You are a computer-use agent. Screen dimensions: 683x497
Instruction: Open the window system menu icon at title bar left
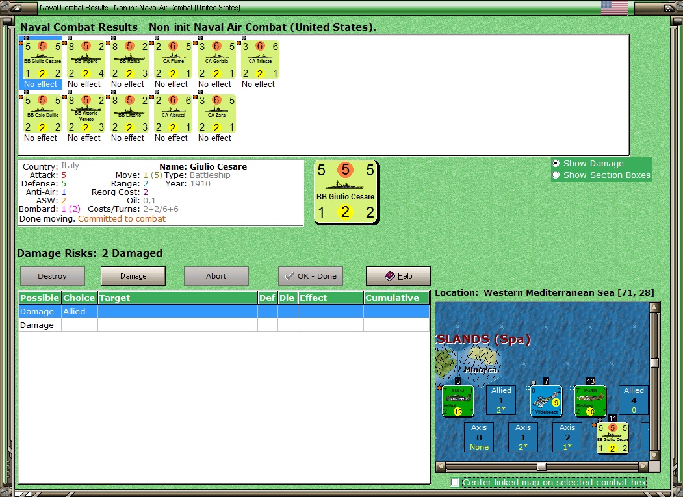(x=15, y=7)
